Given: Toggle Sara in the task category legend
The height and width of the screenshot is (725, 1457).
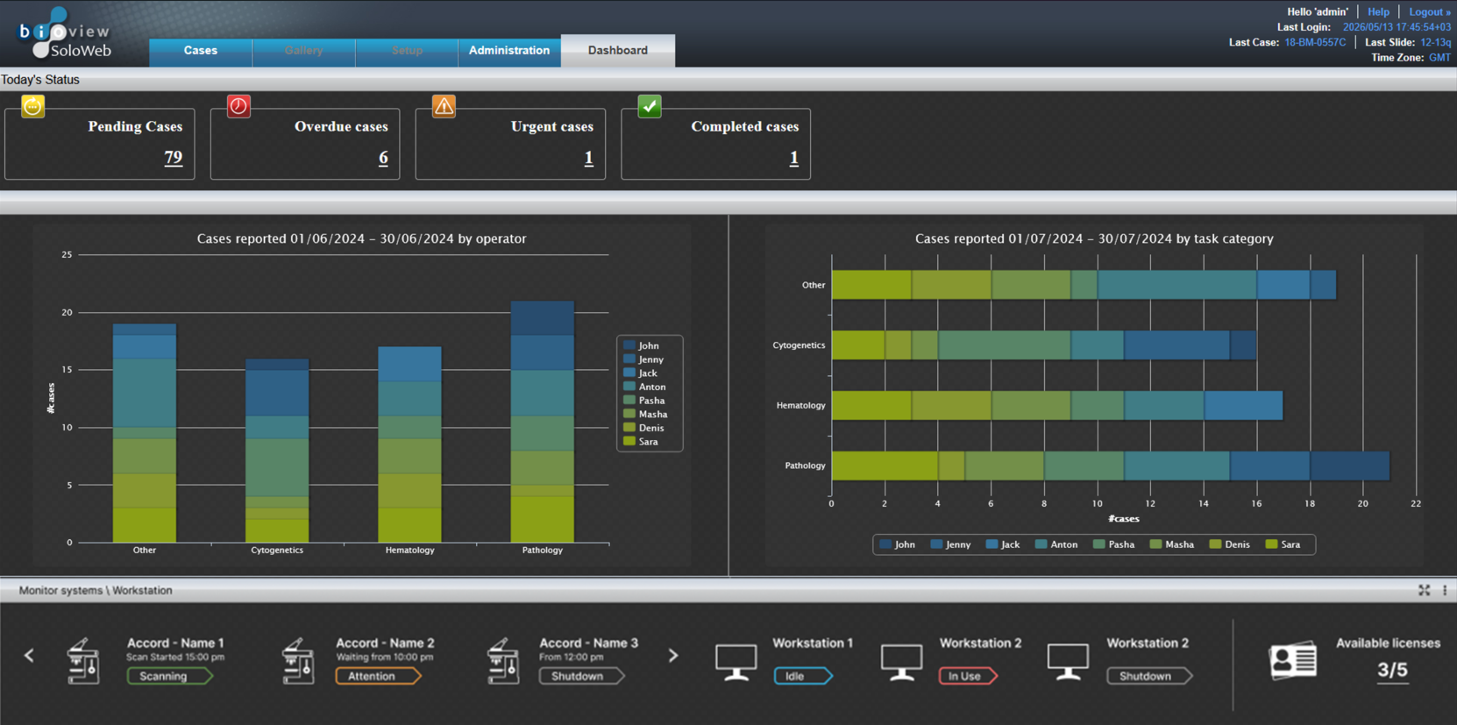Looking at the screenshot, I should pos(1283,544).
